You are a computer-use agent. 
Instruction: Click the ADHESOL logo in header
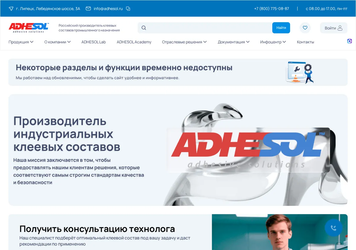click(x=28, y=28)
